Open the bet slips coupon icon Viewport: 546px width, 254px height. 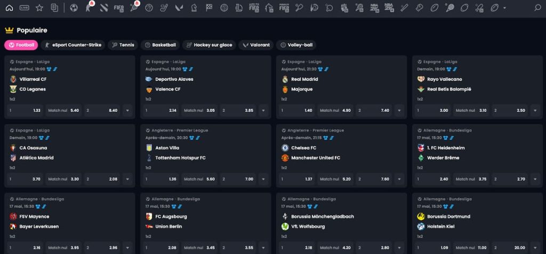54,7
